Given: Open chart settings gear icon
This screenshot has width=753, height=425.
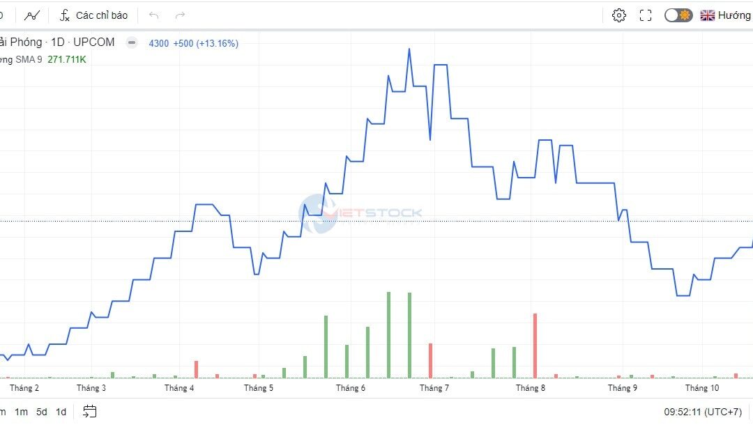Looking at the screenshot, I should (619, 15).
